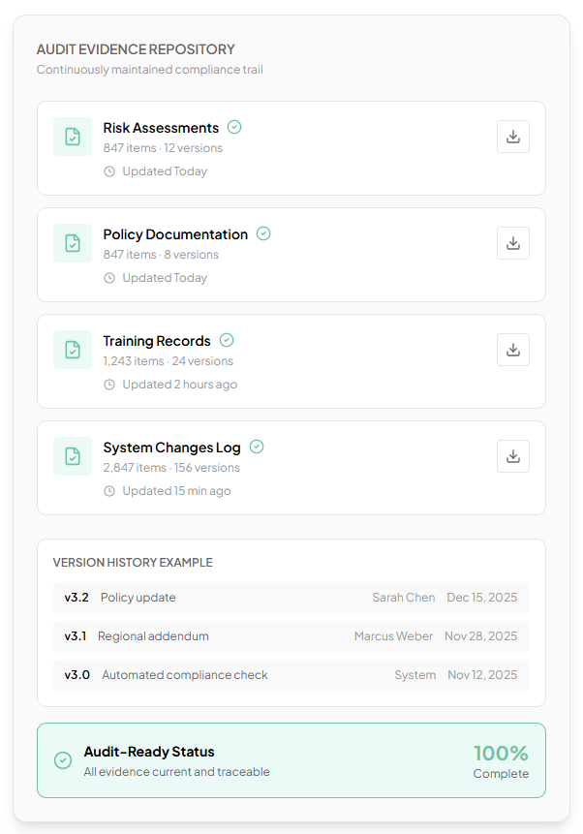Open v3.0 Automated compliance check entry
This screenshot has width=583, height=834.
291,675
